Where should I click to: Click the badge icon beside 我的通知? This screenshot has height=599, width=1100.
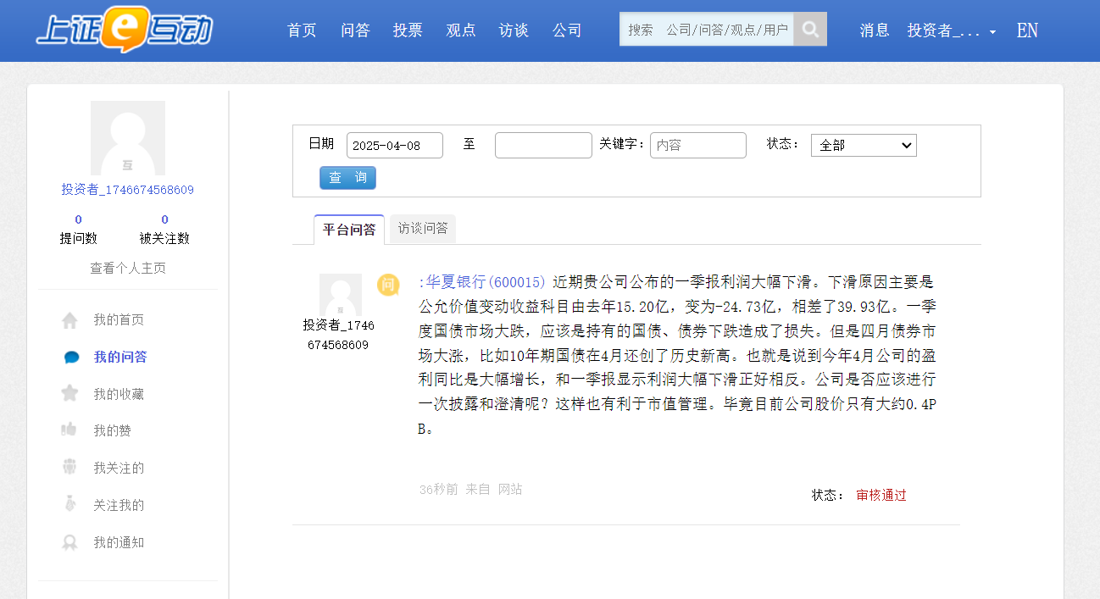69,542
